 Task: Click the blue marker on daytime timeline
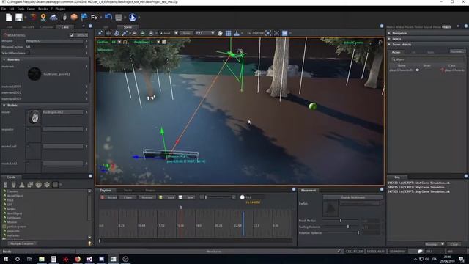243,223
